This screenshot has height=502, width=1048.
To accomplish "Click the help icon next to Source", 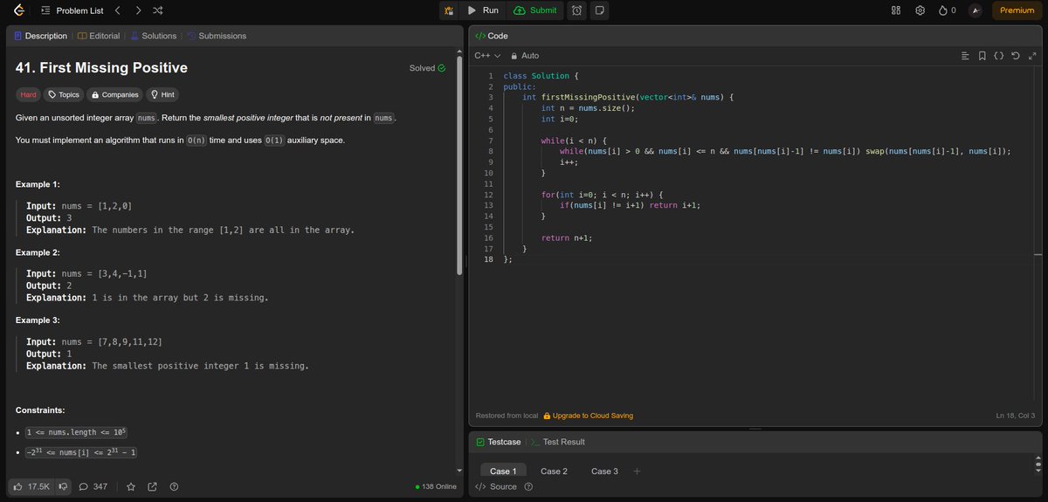I will click(x=528, y=486).
